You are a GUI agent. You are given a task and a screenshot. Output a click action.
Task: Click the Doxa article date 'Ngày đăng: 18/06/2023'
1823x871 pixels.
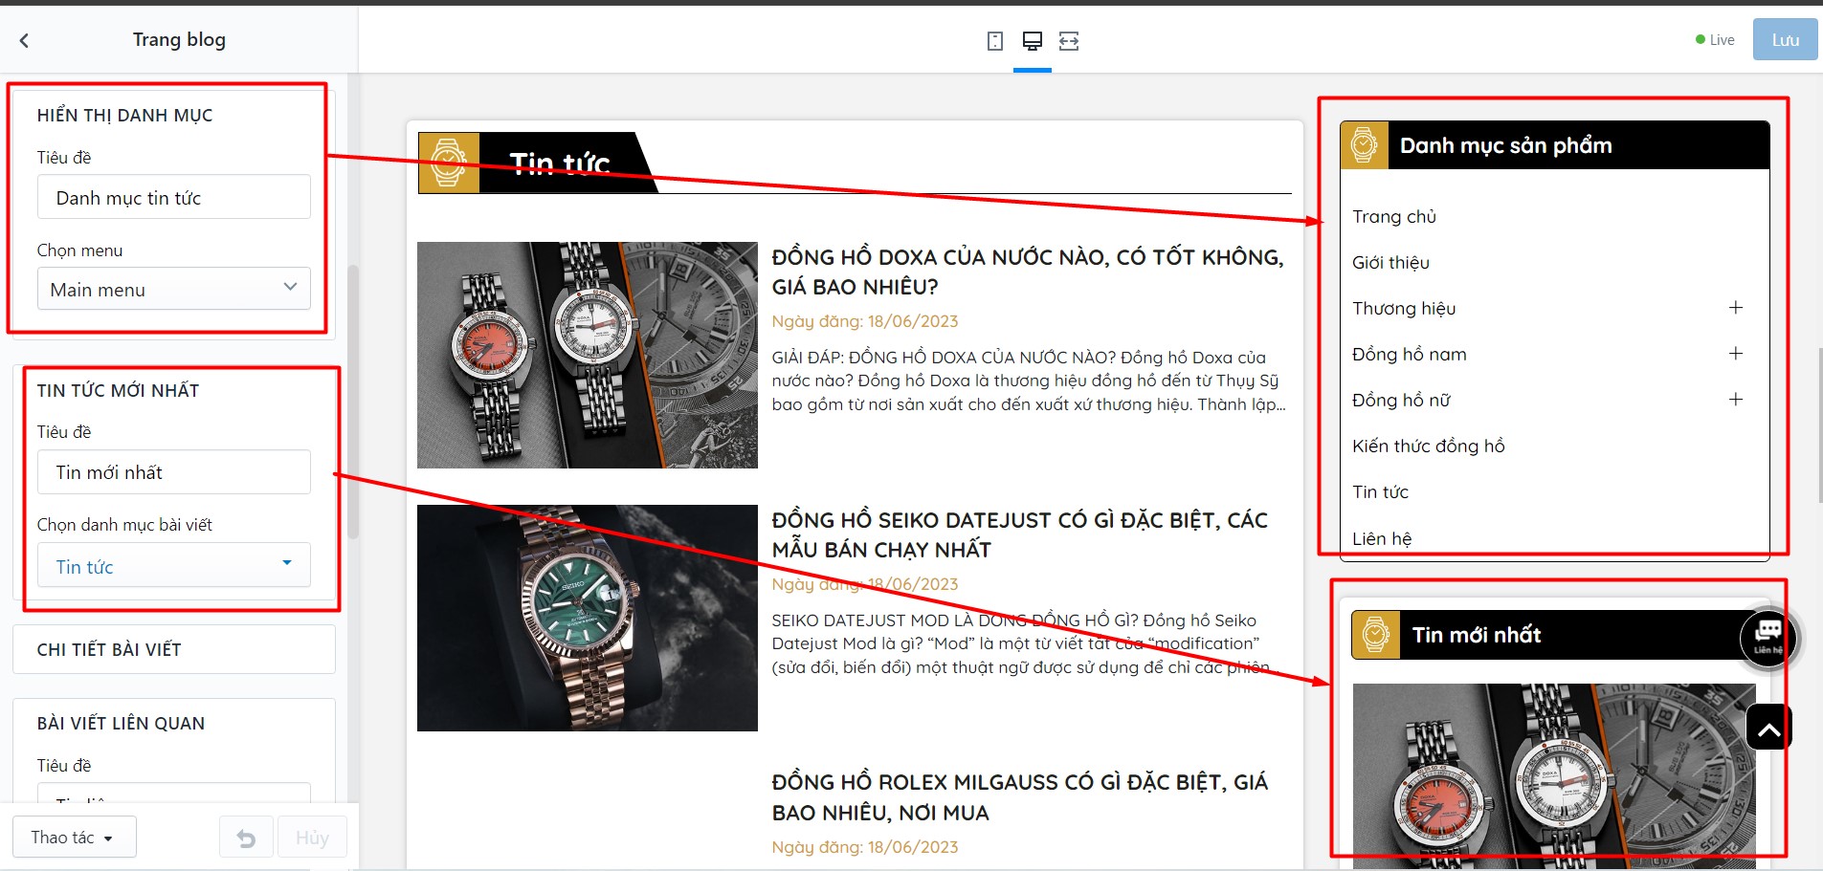865,321
